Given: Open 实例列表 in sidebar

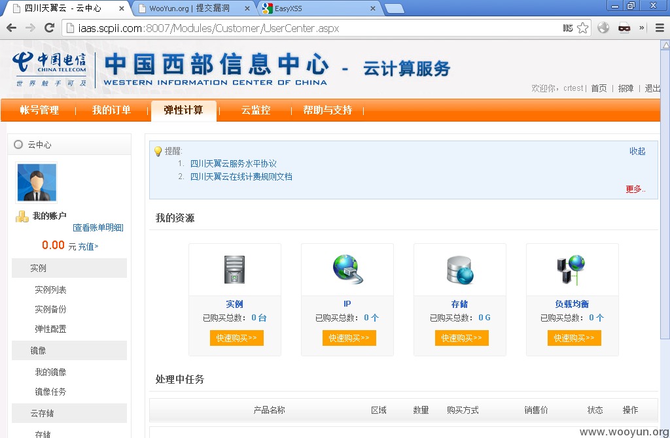Looking at the screenshot, I should (50, 290).
